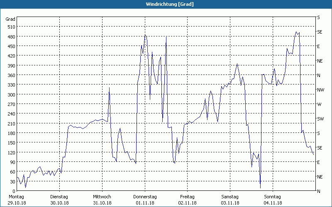332x207 pixels.
Task: Click the y-axis value "360"
Action: point(12,75)
